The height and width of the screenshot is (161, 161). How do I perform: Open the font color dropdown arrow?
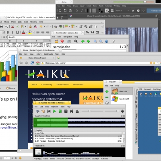27,32
